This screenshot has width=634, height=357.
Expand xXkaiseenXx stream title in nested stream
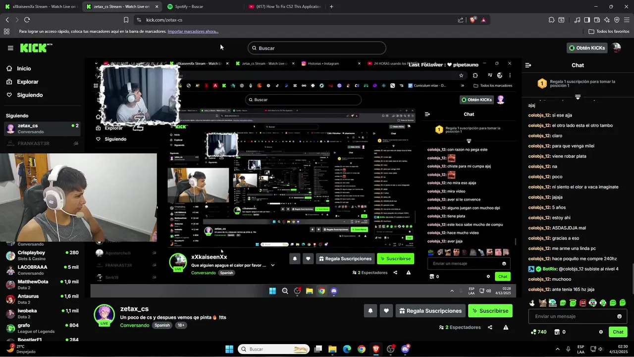(272, 265)
